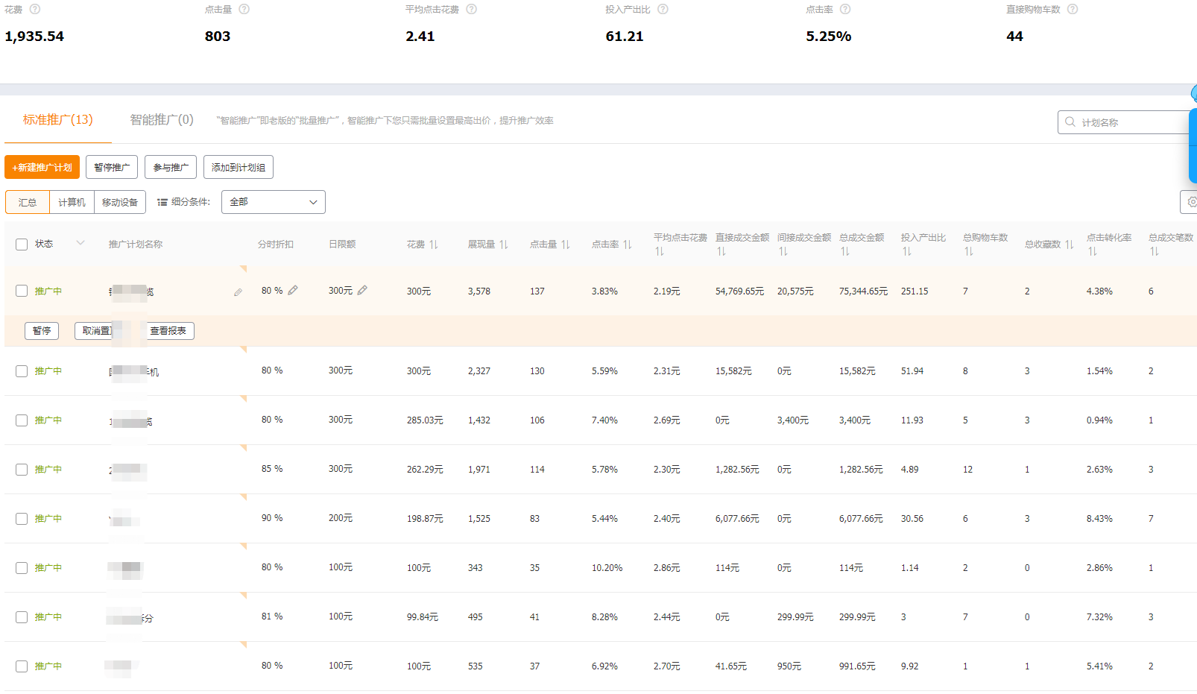The height and width of the screenshot is (694, 1197).
Task: Sort table by 花费 column
Action: tap(434, 245)
